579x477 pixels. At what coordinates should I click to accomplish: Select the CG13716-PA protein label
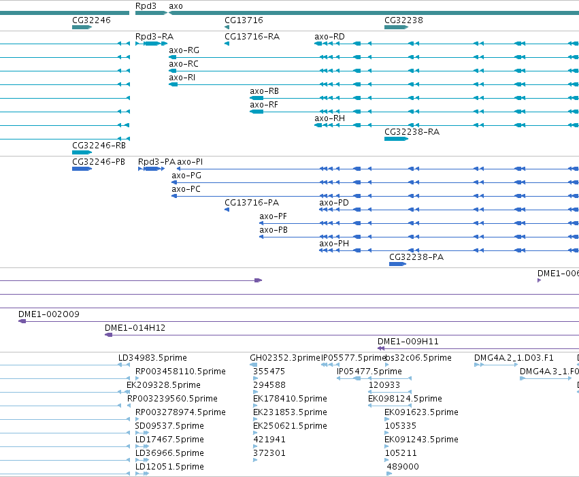pyautogui.click(x=252, y=203)
